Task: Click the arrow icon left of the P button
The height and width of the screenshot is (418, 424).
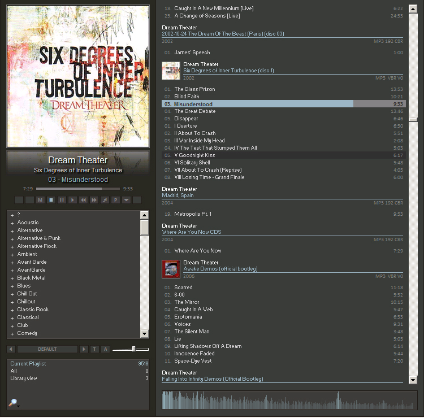Action: [105, 200]
